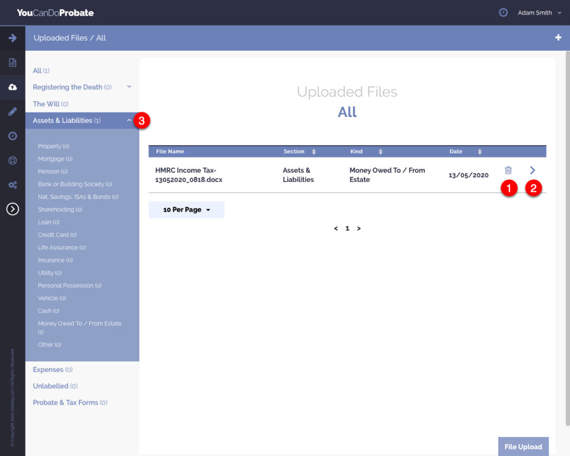Click the clock icon next to username
The width and height of the screenshot is (570, 456).
(503, 12)
